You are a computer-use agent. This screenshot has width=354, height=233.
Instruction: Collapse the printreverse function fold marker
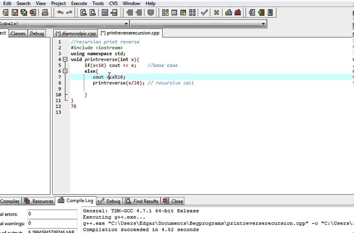[x=65, y=60]
